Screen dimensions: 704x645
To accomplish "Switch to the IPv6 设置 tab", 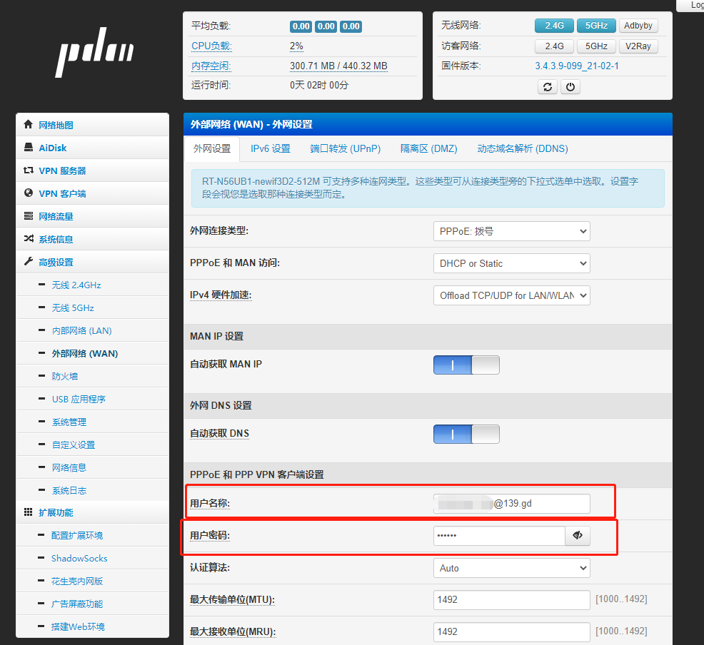I will (271, 148).
